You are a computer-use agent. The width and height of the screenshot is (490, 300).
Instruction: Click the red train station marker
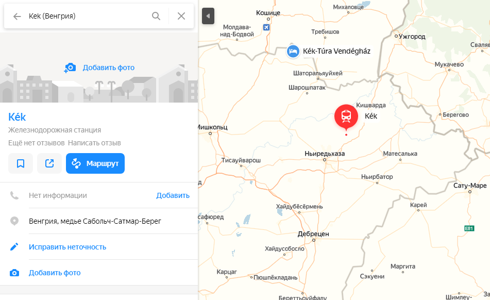346,115
